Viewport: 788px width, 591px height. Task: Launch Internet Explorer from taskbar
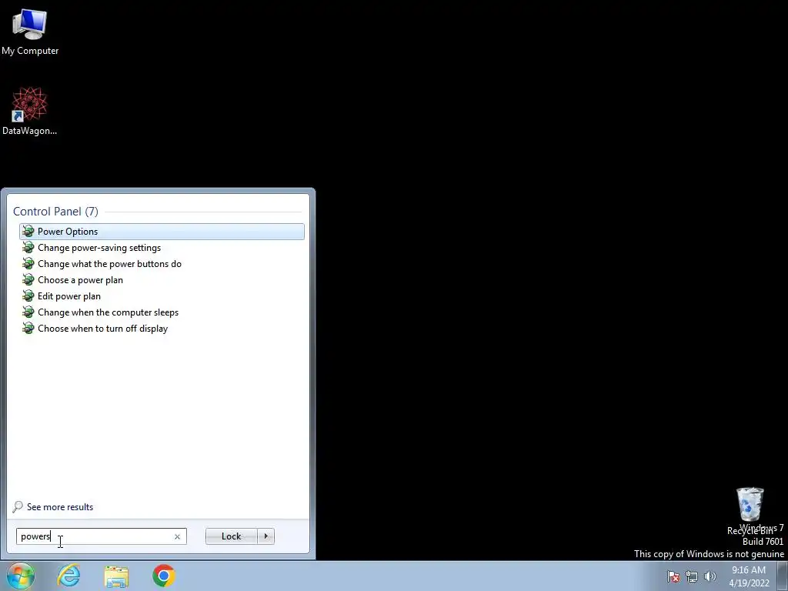click(68, 576)
